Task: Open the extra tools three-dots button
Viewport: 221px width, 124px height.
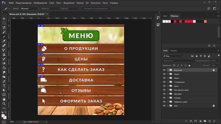Action: point(4,108)
